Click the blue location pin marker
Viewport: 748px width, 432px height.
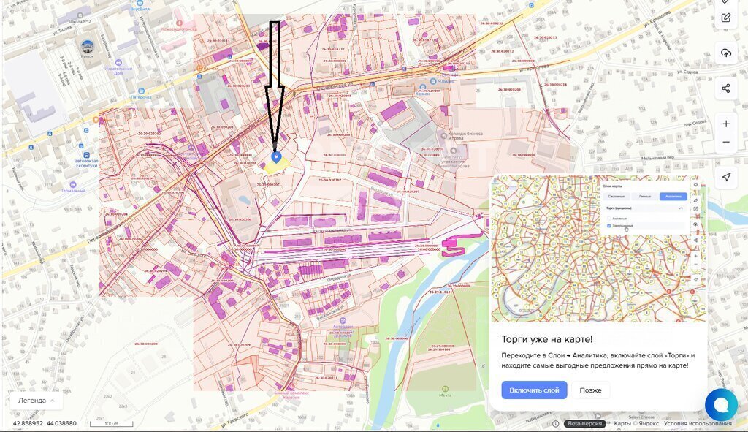click(x=275, y=157)
